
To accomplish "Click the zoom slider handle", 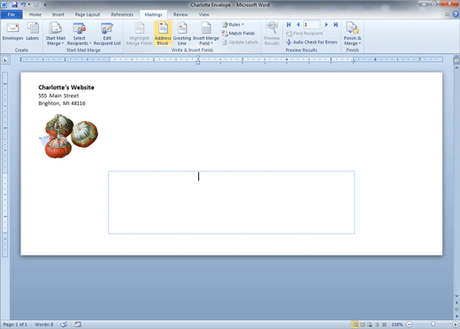I will coord(433,325).
